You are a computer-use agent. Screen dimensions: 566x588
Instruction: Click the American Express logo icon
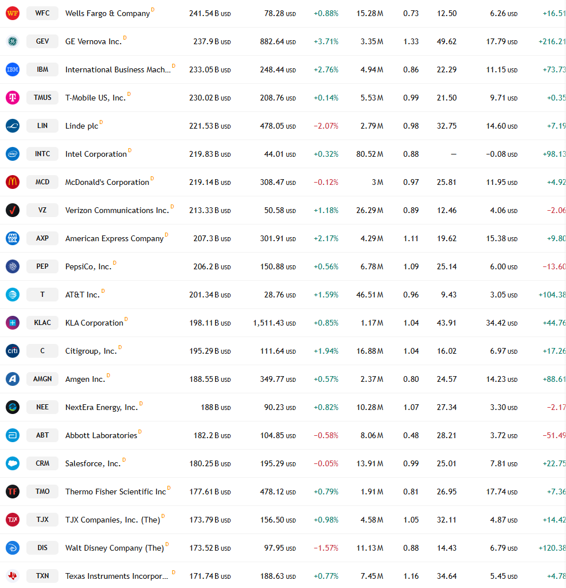point(13,238)
